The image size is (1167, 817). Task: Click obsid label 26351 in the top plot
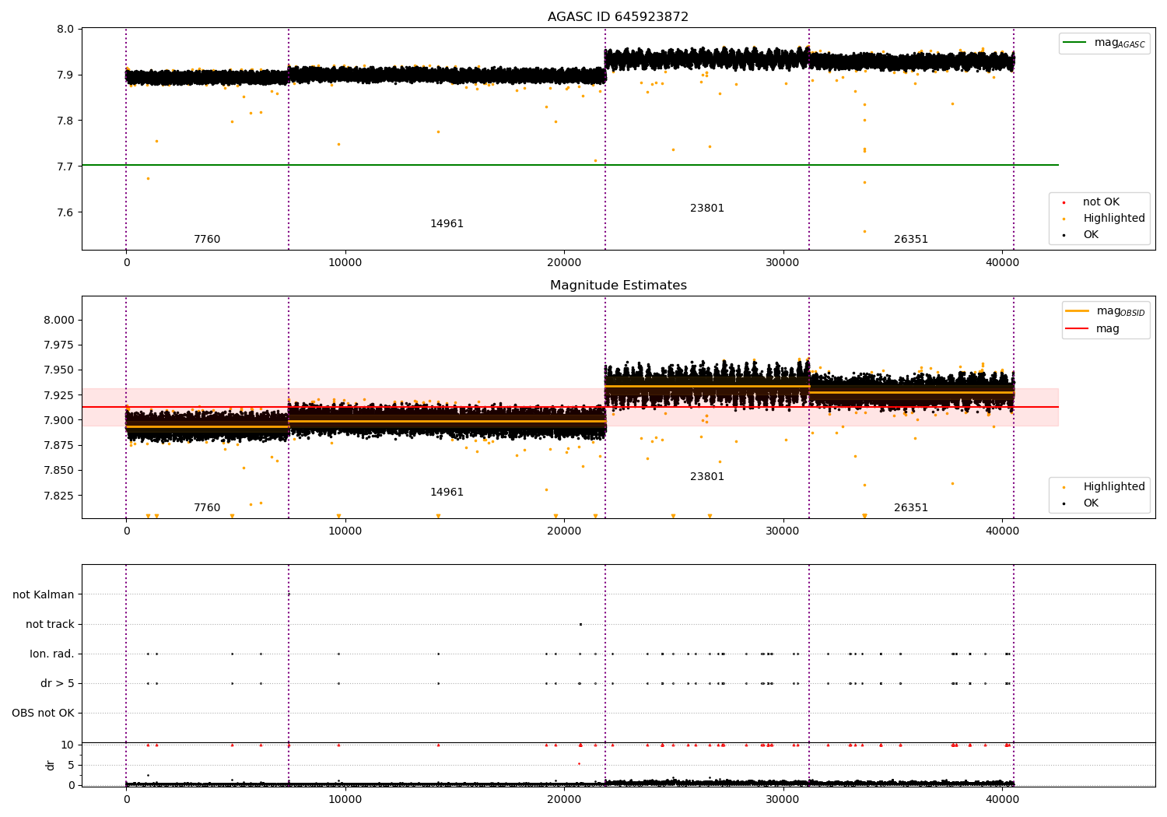[911, 240]
